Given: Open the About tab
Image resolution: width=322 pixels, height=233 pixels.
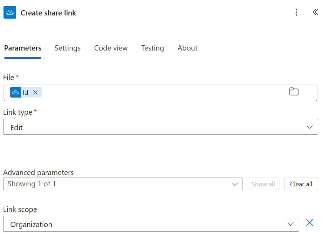Looking at the screenshot, I should 187,48.
